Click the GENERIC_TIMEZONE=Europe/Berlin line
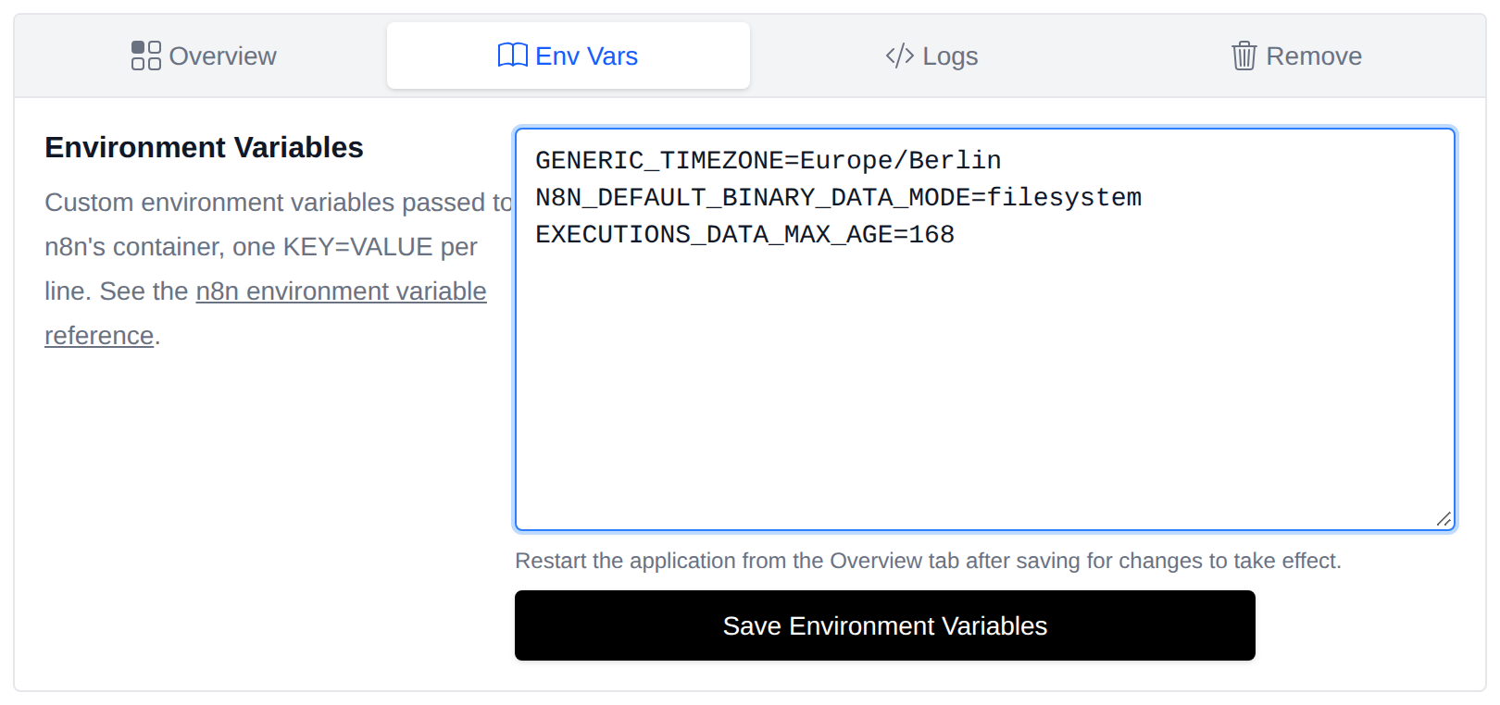 coord(768,161)
